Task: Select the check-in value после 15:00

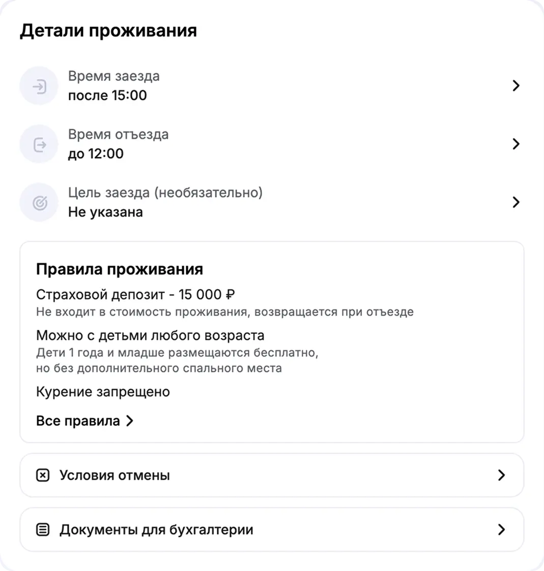Action: tap(107, 95)
